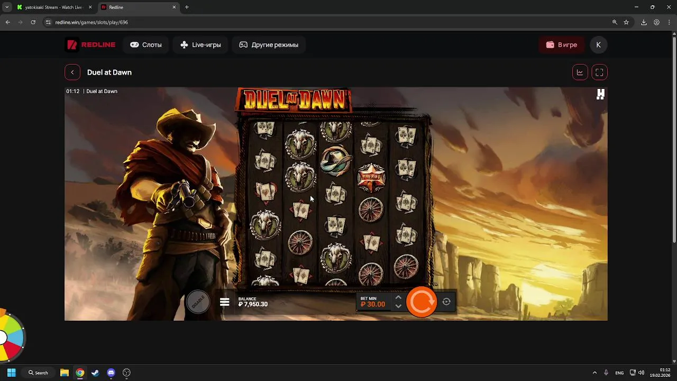
Task: Decrease the bet with the down arrow
Action: point(398,306)
